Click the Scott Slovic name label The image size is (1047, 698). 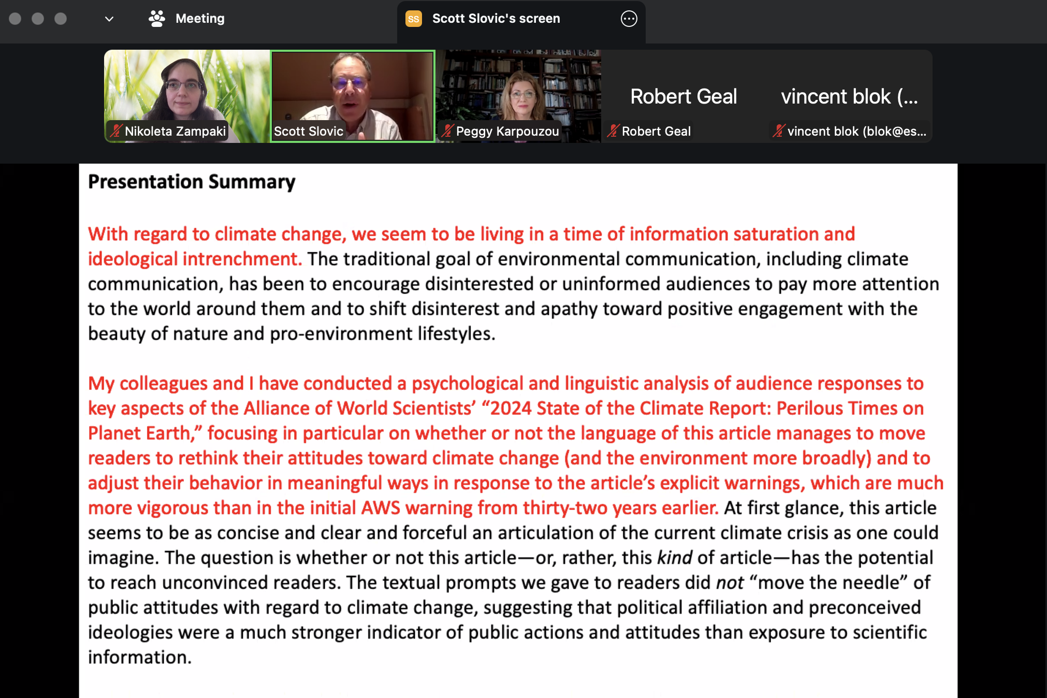tap(309, 131)
